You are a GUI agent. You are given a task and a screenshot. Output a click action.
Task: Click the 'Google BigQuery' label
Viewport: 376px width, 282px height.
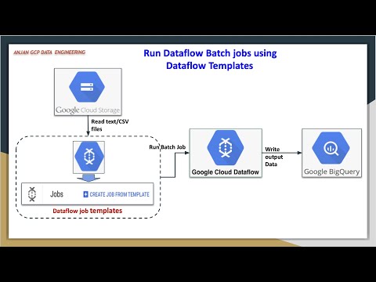(x=331, y=172)
